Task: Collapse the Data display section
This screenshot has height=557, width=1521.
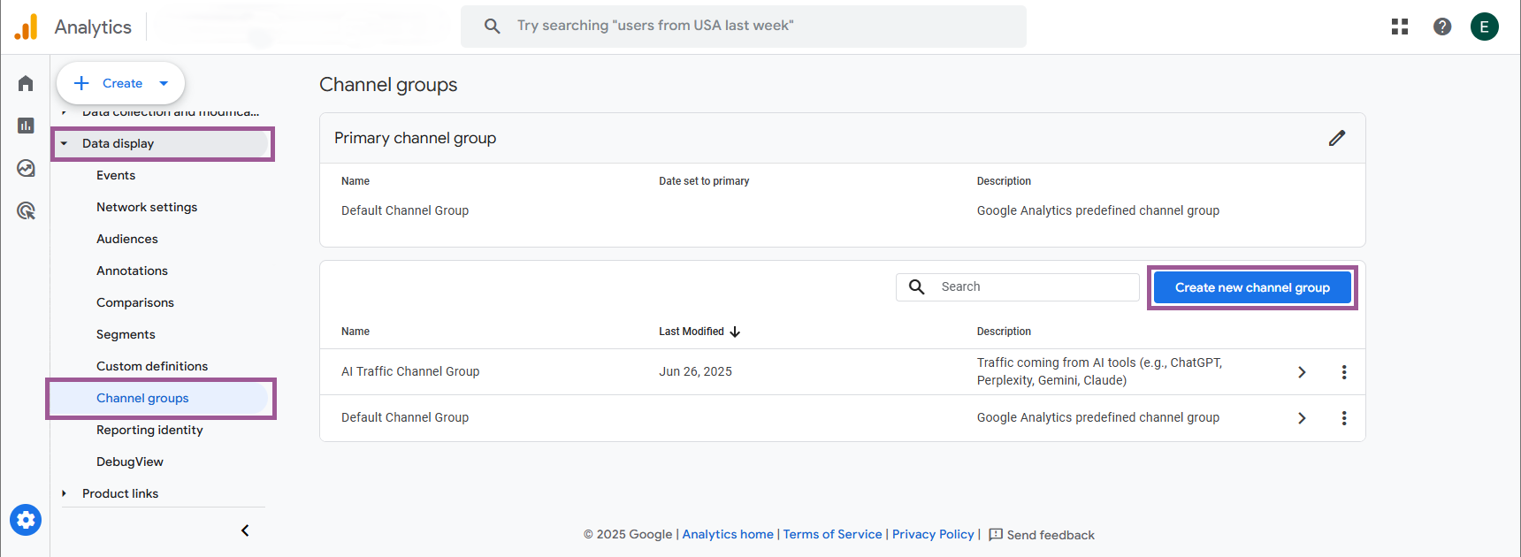Action: (x=65, y=143)
